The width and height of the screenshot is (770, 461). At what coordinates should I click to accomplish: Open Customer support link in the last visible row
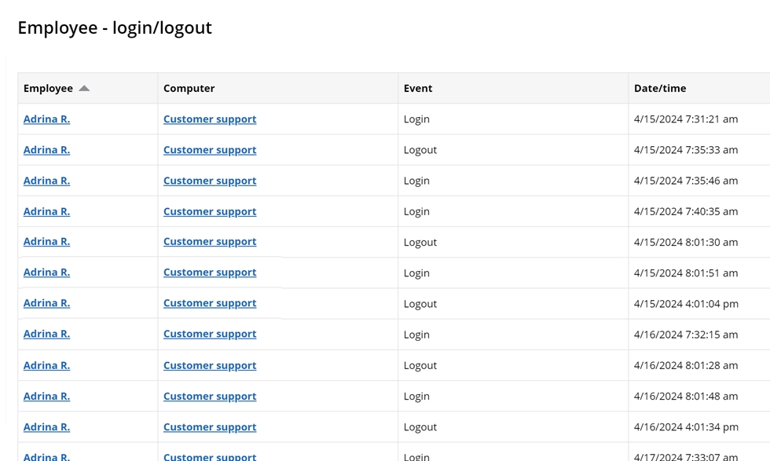pyautogui.click(x=209, y=456)
